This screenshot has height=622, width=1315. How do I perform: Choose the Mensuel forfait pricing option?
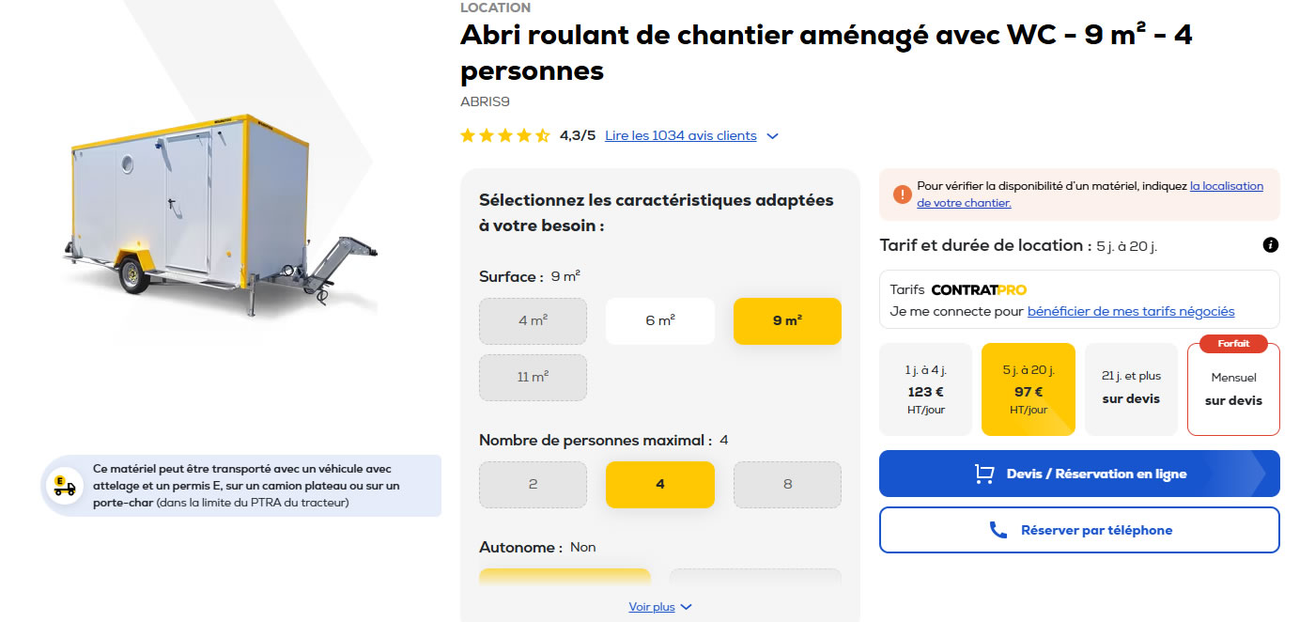1233,389
